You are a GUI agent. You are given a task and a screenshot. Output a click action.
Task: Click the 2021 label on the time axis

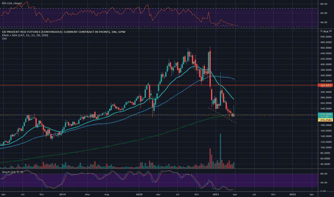click(216, 194)
